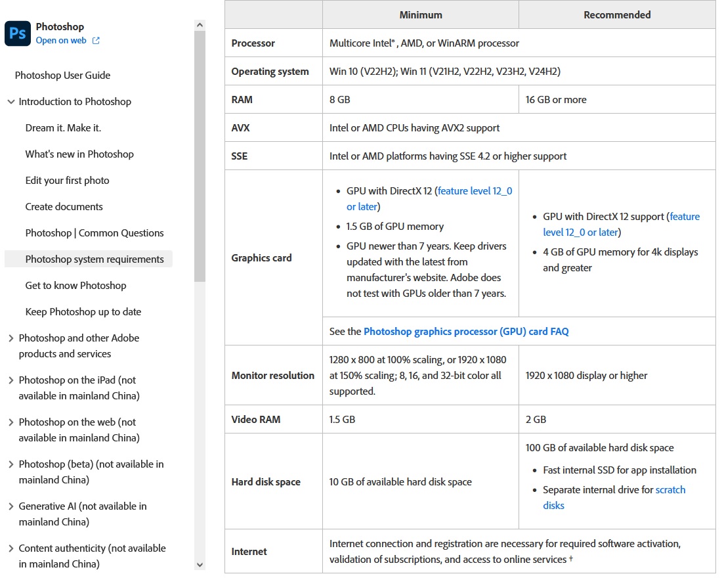Click the 'GPU newer than 7 years' bullet
Screen dimensions: 722x578
[427, 270]
